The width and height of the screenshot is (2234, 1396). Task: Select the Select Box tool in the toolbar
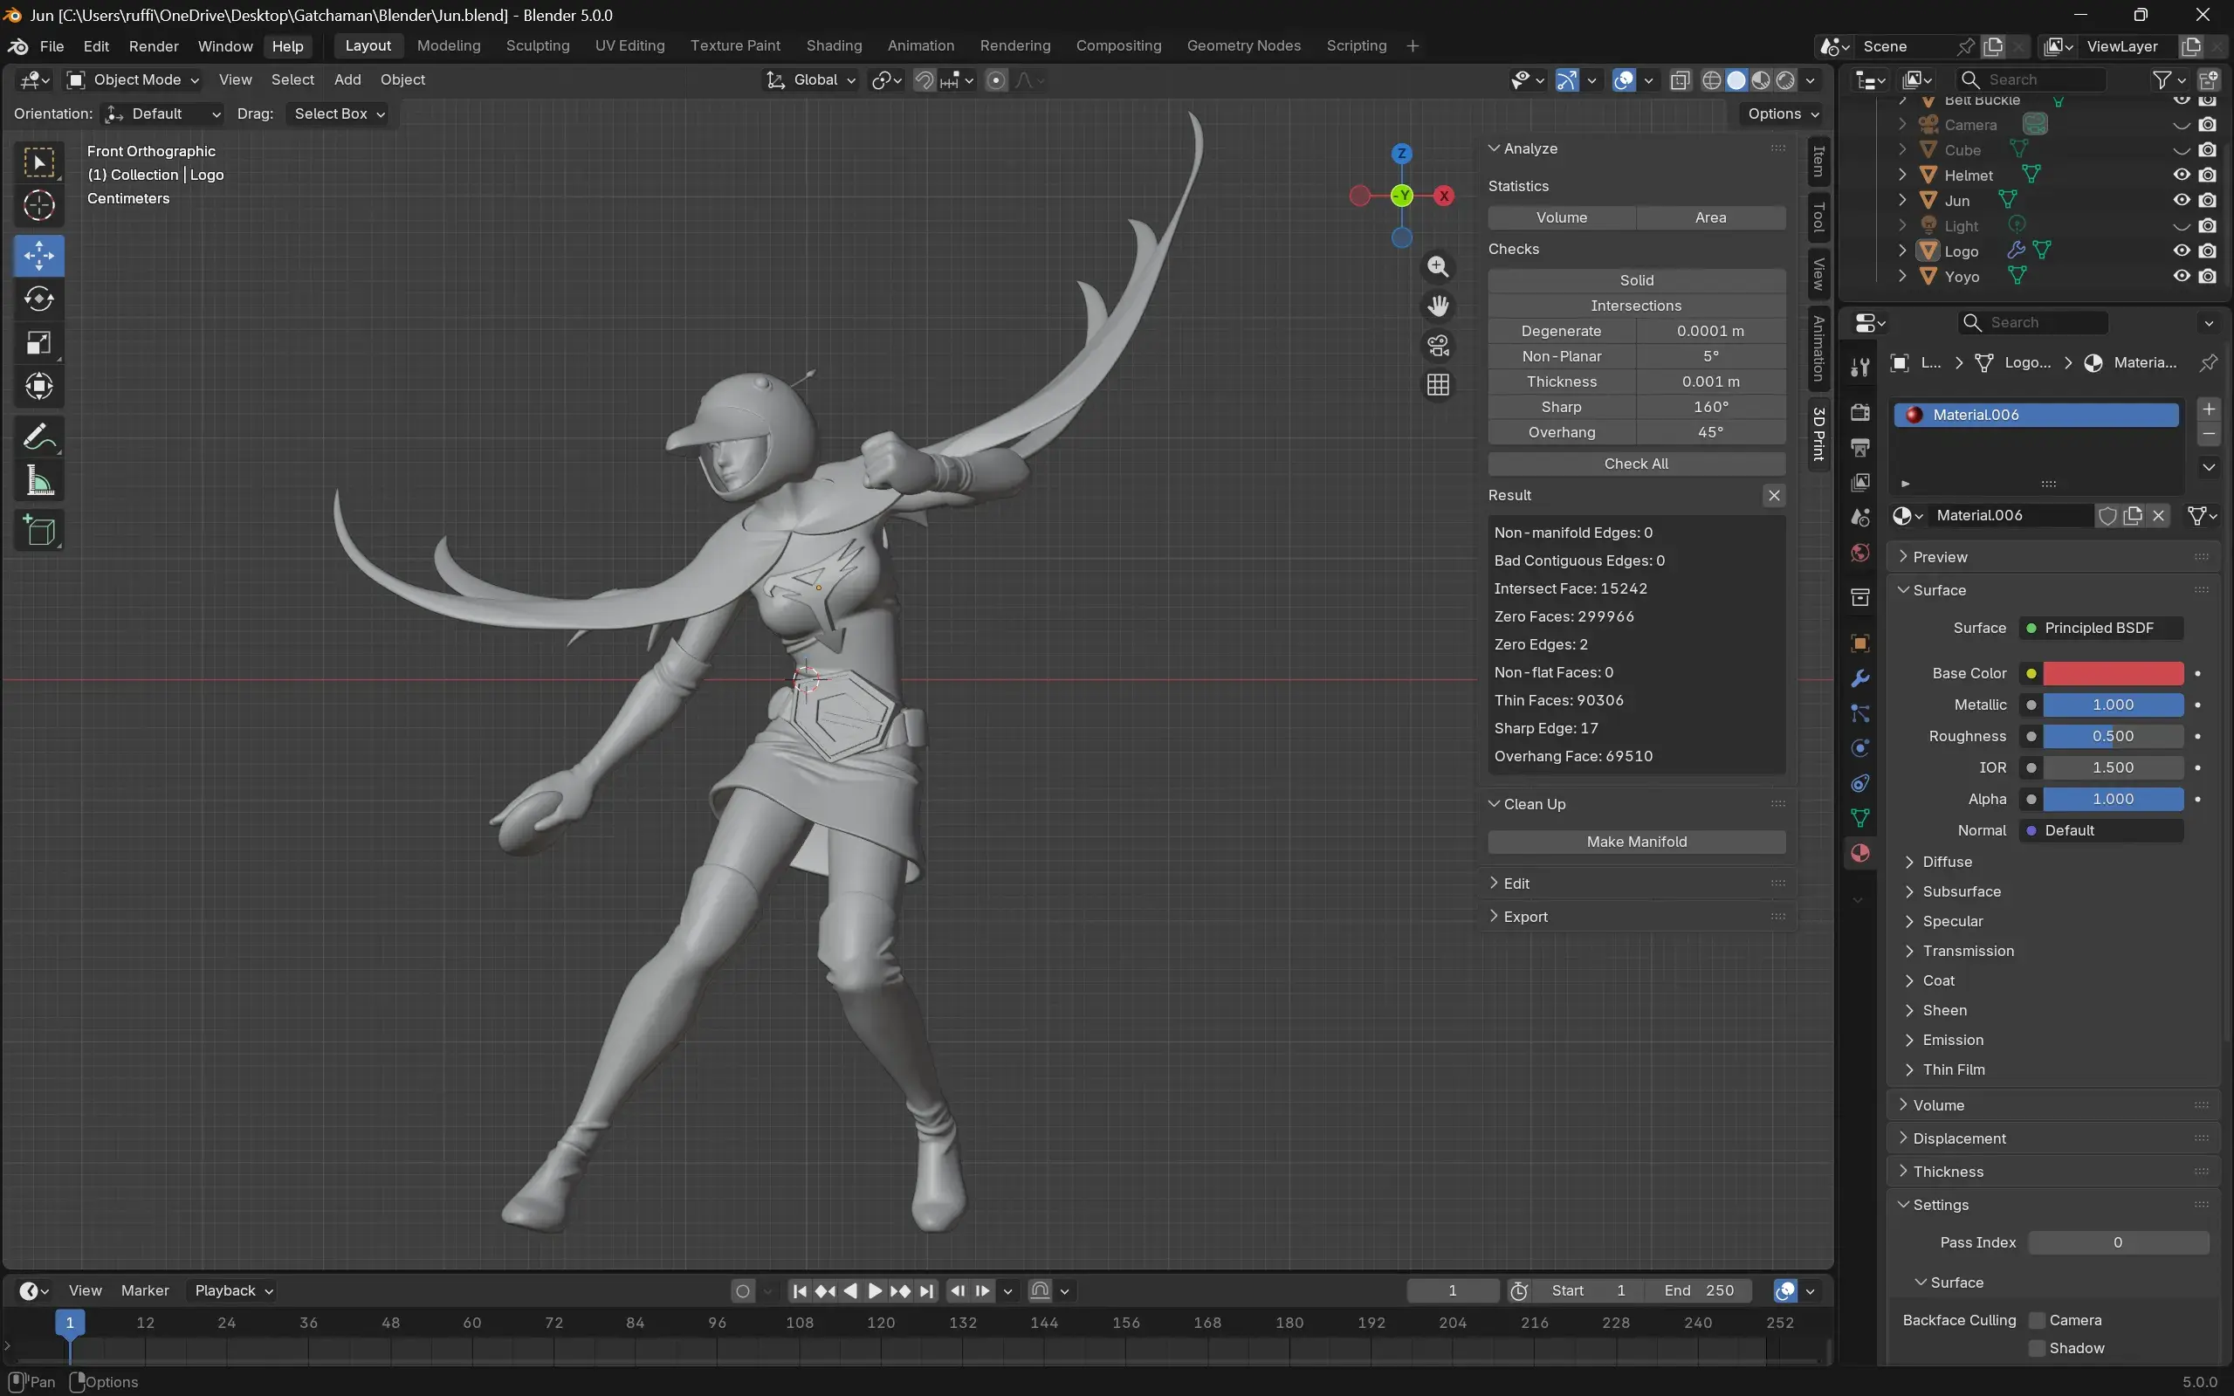point(38,163)
